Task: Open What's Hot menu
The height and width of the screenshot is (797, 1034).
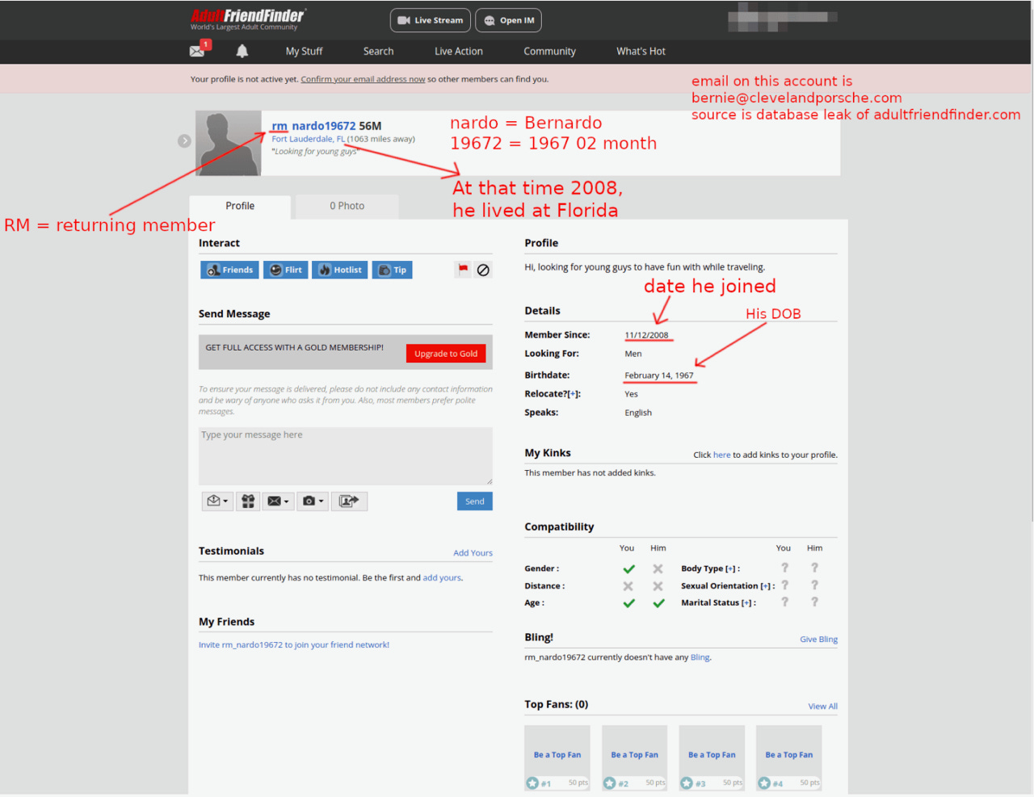Action: point(641,51)
